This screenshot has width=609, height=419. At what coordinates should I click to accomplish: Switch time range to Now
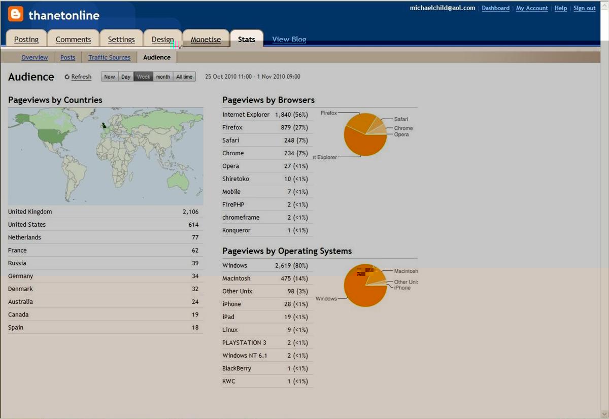tap(110, 77)
